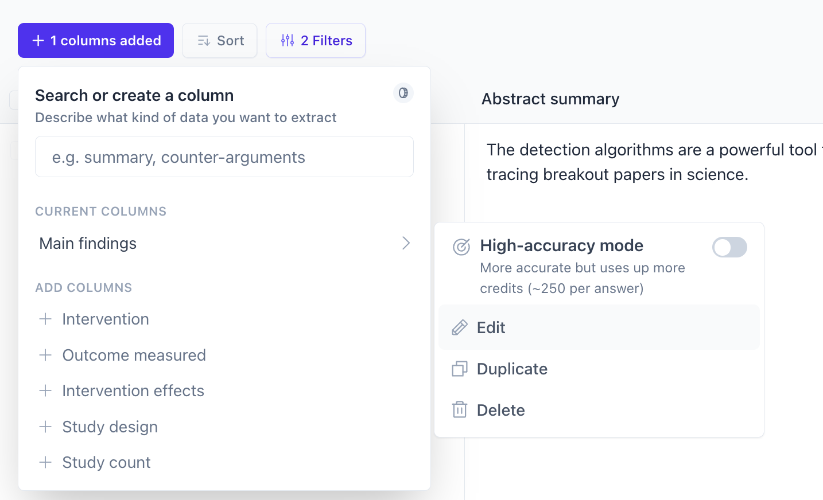Click the half-circle icon beside Search or create
This screenshot has width=823, height=500.
[x=403, y=93]
